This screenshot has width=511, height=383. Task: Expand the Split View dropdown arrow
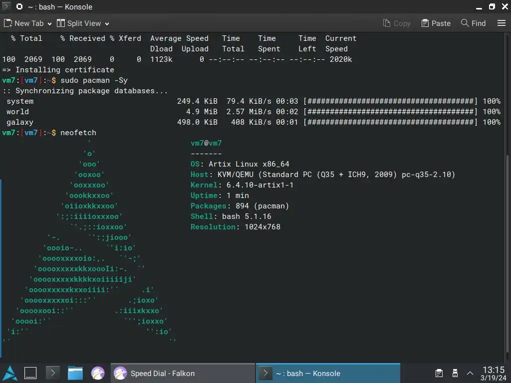(107, 24)
